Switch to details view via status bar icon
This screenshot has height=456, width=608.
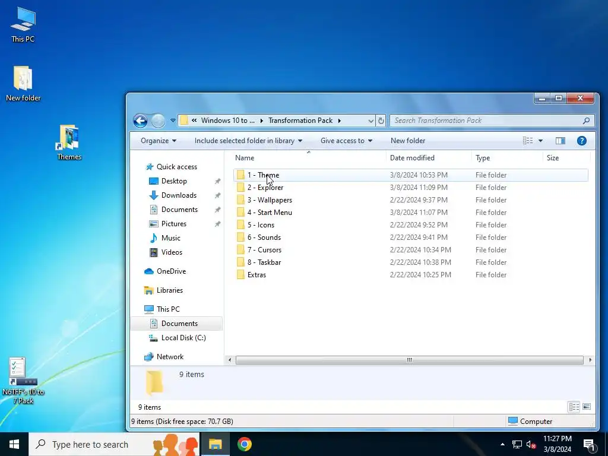tap(574, 407)
